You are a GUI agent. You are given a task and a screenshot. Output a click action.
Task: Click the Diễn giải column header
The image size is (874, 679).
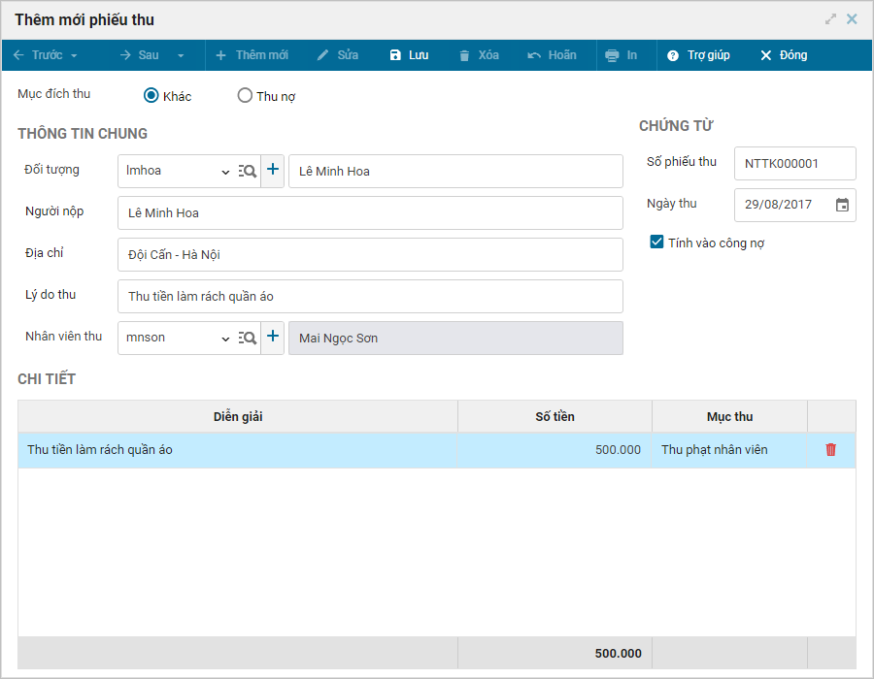pyautogui.click(x=238, y=416)
